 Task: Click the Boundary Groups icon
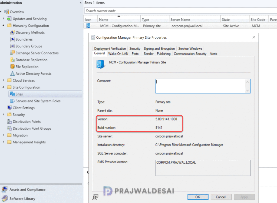(12, 46)
